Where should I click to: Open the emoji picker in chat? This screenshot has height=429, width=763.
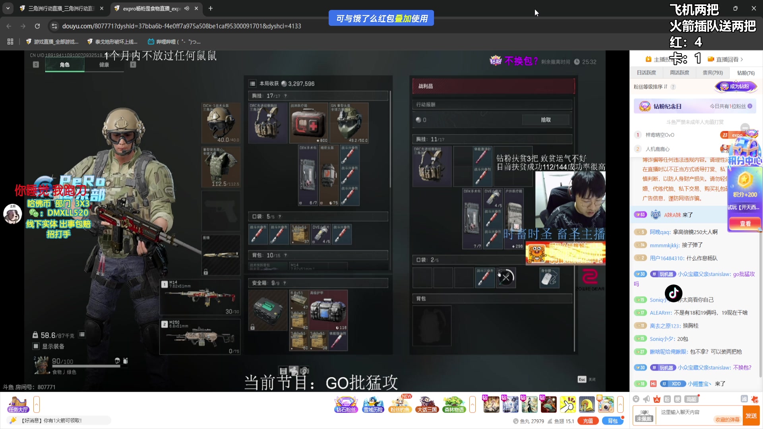pyautogui.click(x=636, y=399)
